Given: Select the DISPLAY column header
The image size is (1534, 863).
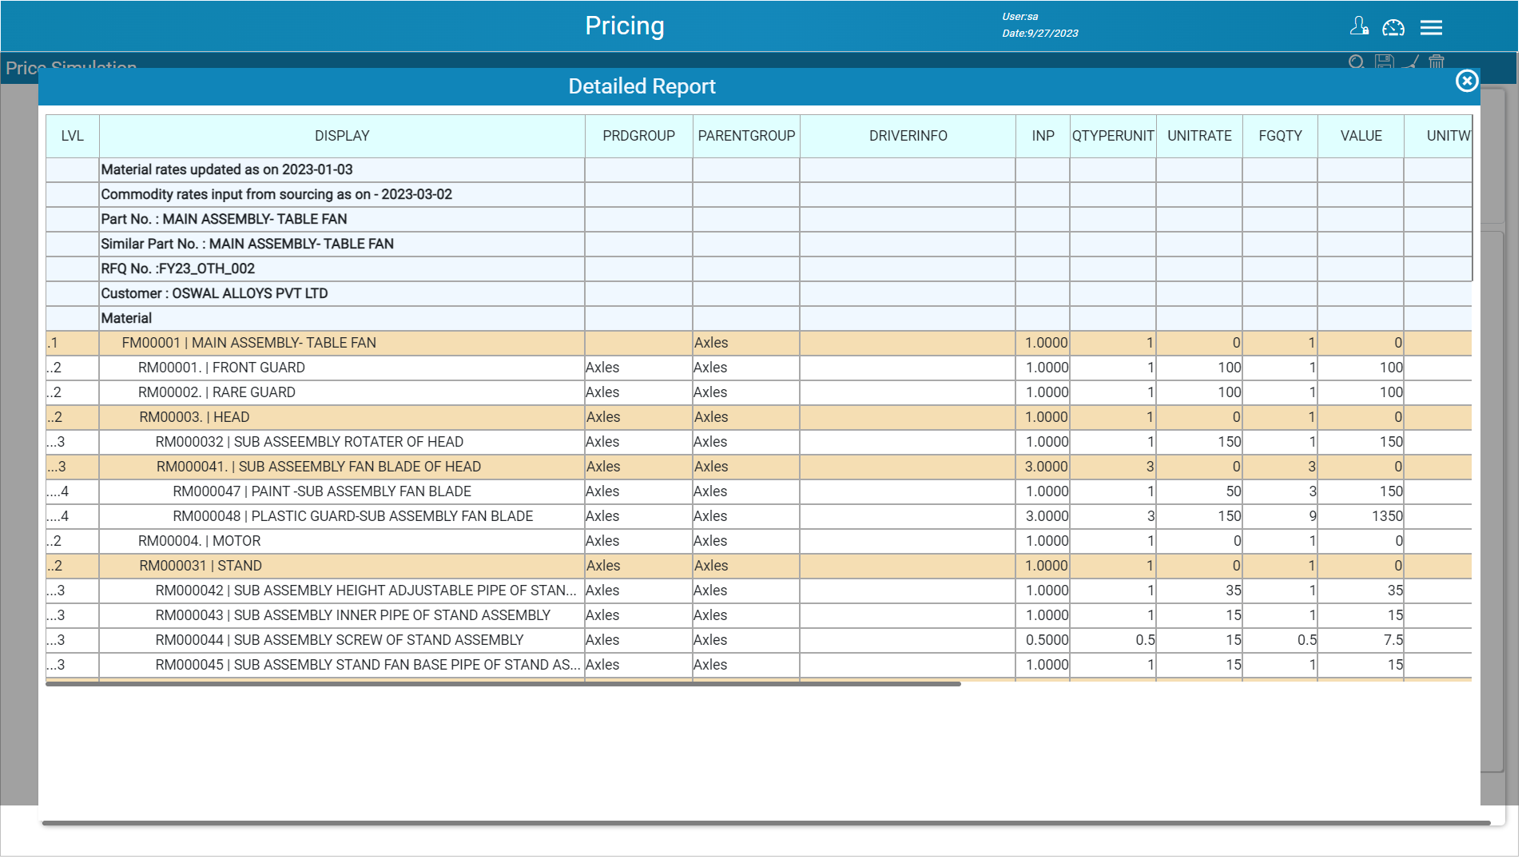Looking at the screenshot, I should pos(342,136).
